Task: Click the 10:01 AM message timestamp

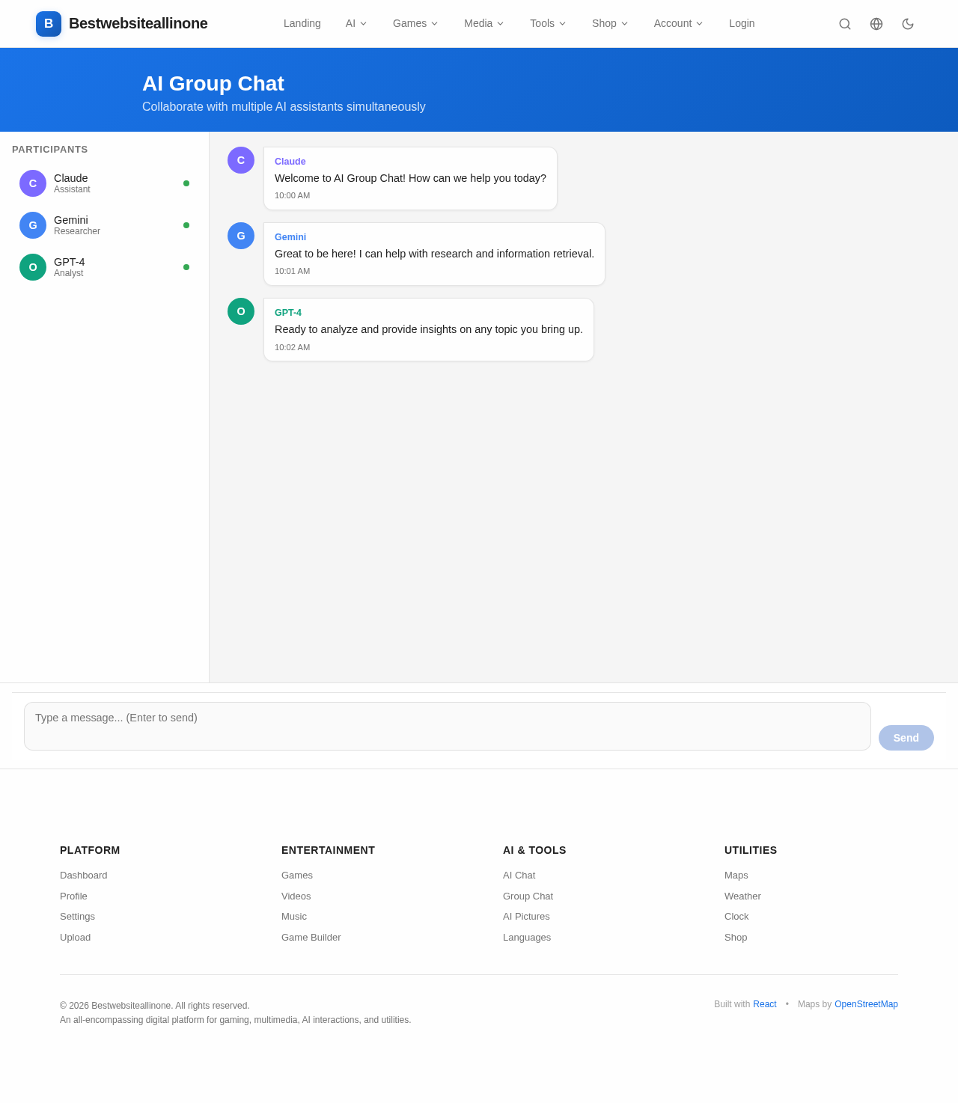Action: (x=292, y=272)
